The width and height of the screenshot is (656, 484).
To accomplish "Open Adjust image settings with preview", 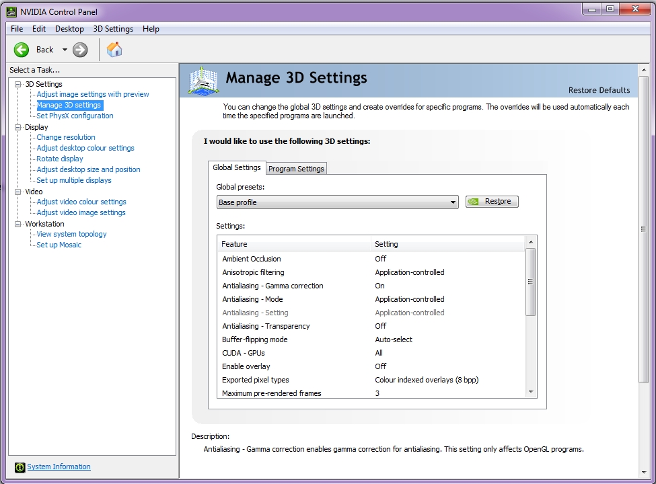I will pyautogui.click(x=92, y=95).
